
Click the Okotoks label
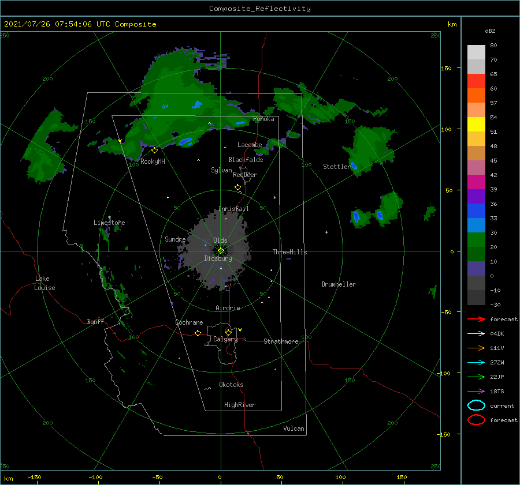pos(231,385)
